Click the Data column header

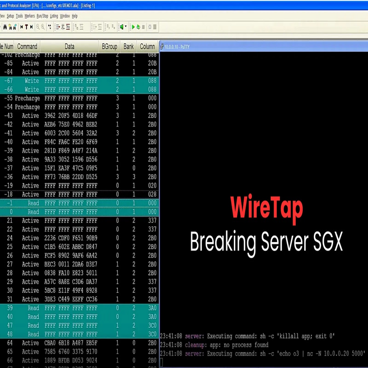(69, 46)
